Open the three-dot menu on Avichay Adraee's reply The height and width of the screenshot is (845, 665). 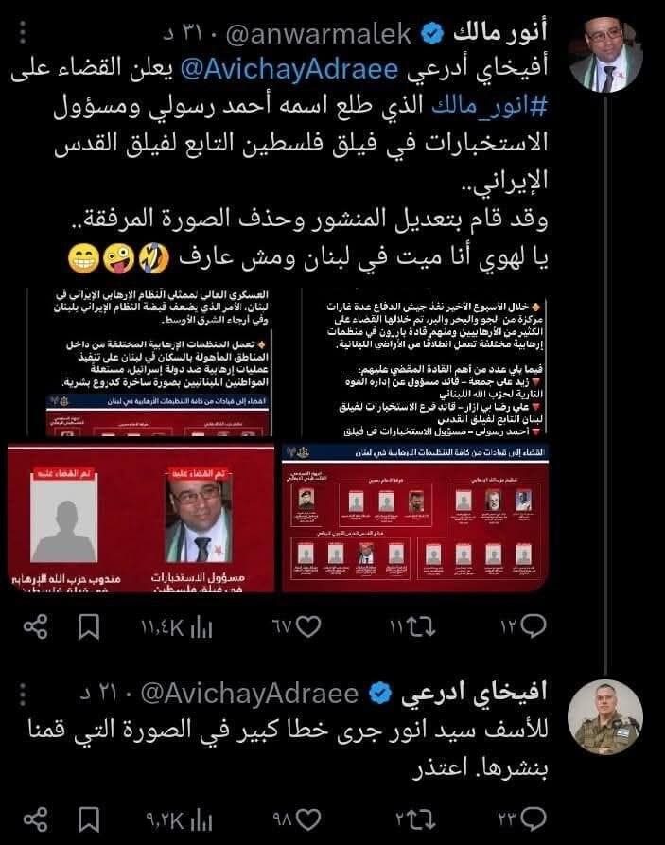[23, 695]
